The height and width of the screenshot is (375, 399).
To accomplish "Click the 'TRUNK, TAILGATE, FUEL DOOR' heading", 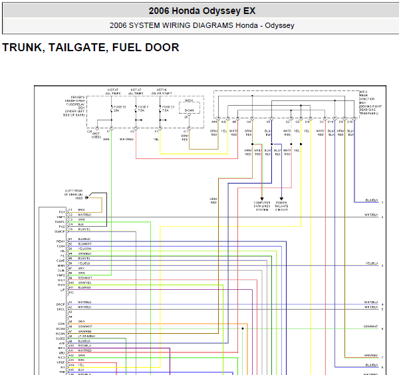I will (x=90, y=48).
